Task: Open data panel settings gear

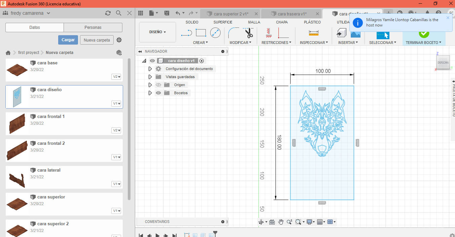Action: 119,40
